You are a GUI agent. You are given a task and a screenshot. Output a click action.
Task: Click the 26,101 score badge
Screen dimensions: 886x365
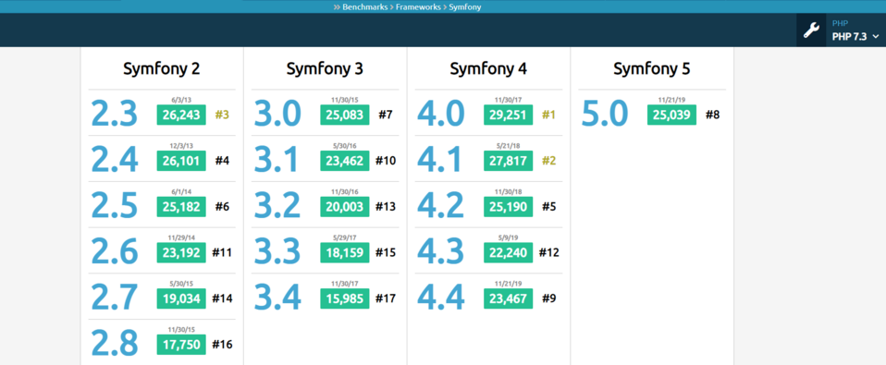[181, 161]
